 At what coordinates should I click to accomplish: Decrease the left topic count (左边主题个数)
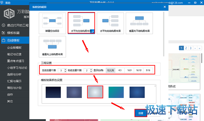pos(65,71)
